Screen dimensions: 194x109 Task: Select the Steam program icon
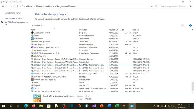tap(32, 36)
